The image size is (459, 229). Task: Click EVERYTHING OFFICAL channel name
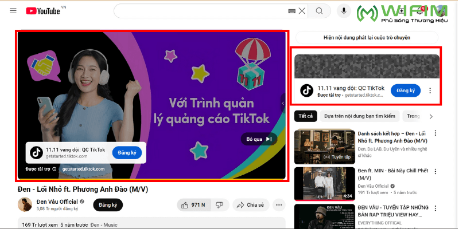(x=380, y=223)
